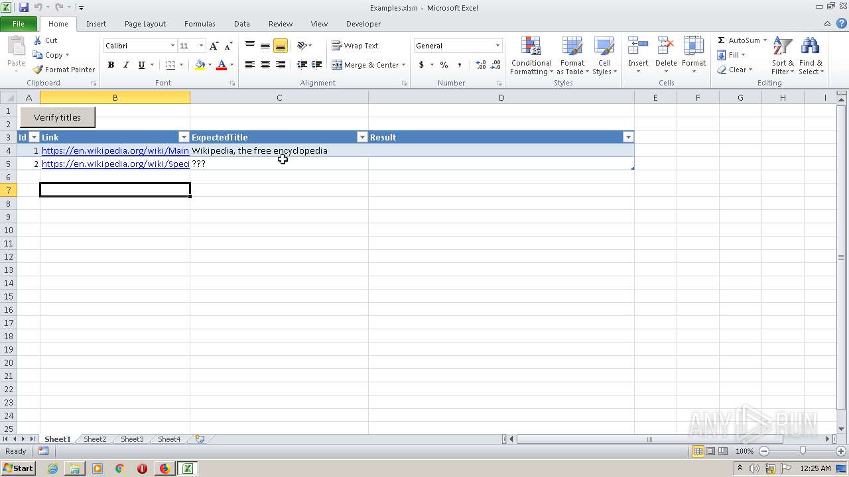
Task: Apply comma style number format
Action: [460, 65]
